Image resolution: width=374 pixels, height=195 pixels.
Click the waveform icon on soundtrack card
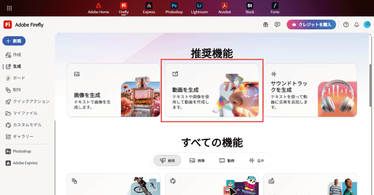(274, 74)
